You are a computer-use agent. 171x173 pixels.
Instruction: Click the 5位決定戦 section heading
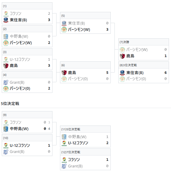(x=10, y=103)
